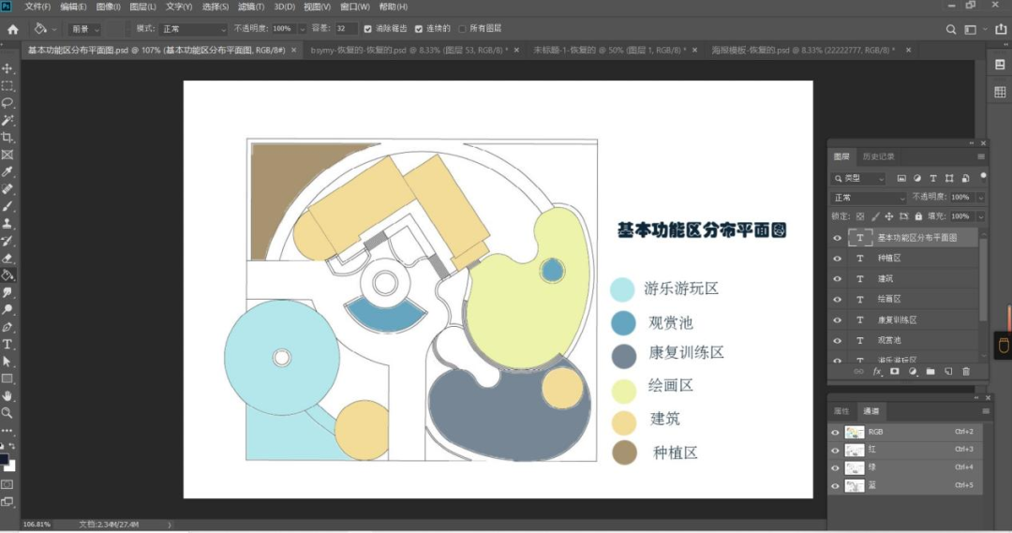Viewport: 1012px width, 533px height.
Task: Open layer fill 100% dropdown arrow
Action: 980,216
